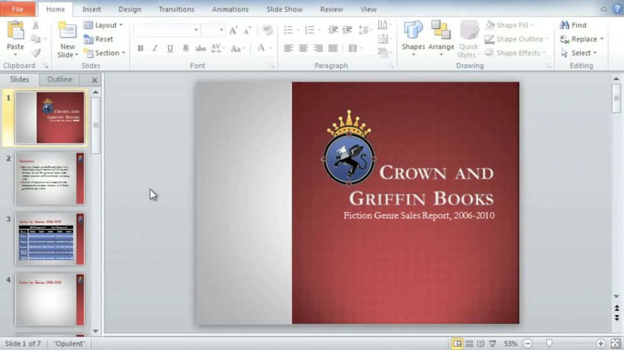624x350 pixels.
Task: Click the New Slide icon
Action: click(x=67, y=31)
